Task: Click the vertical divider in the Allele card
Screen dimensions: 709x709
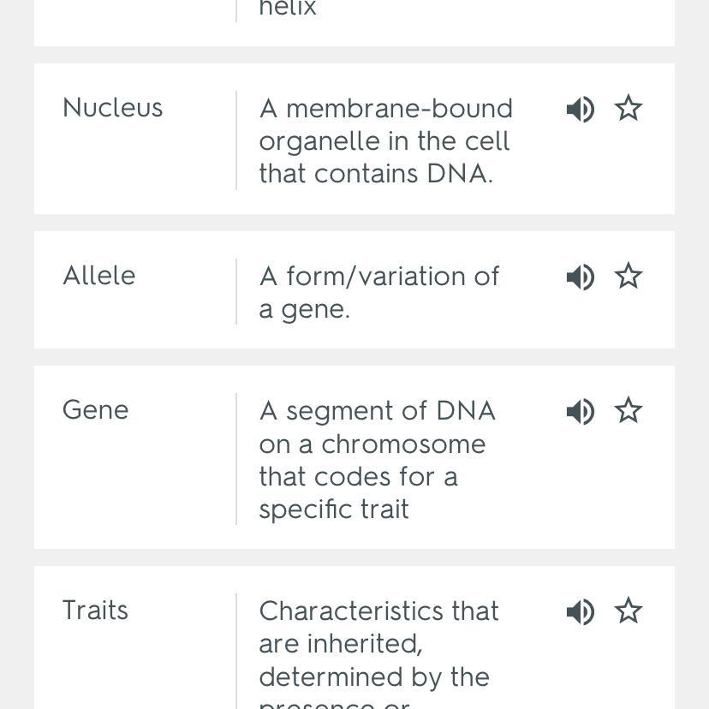Action: pos(236,291)
